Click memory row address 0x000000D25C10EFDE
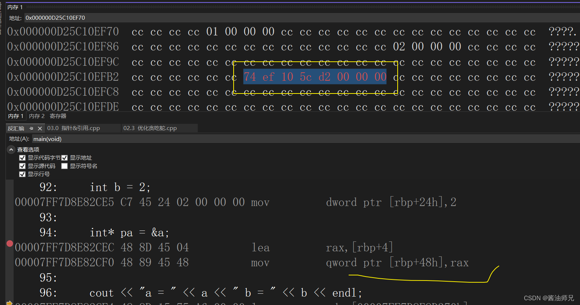This screenshot has height=305, width=580. click(x=63, y=107)
